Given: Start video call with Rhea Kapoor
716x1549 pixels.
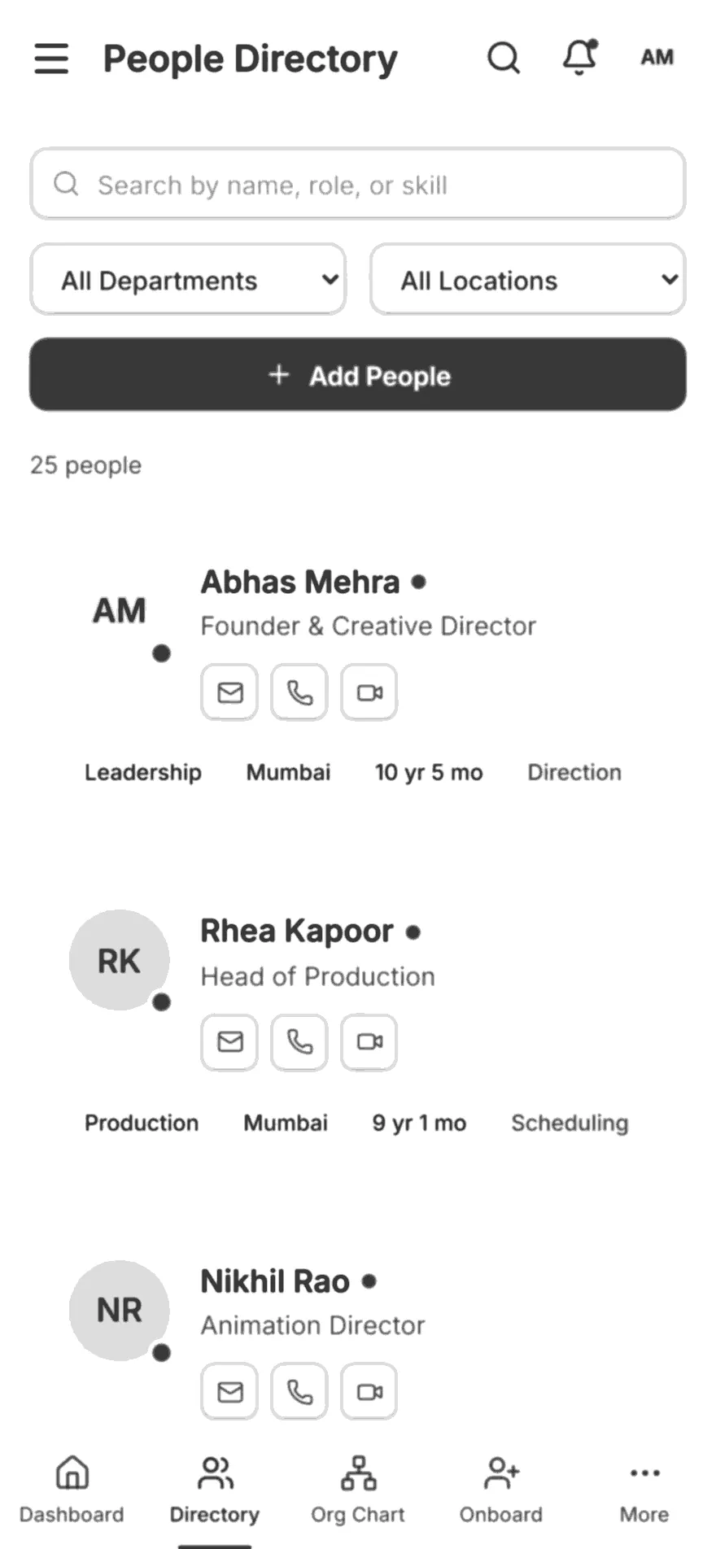Looking at the screenshot, I should [x=369, y=1042].
